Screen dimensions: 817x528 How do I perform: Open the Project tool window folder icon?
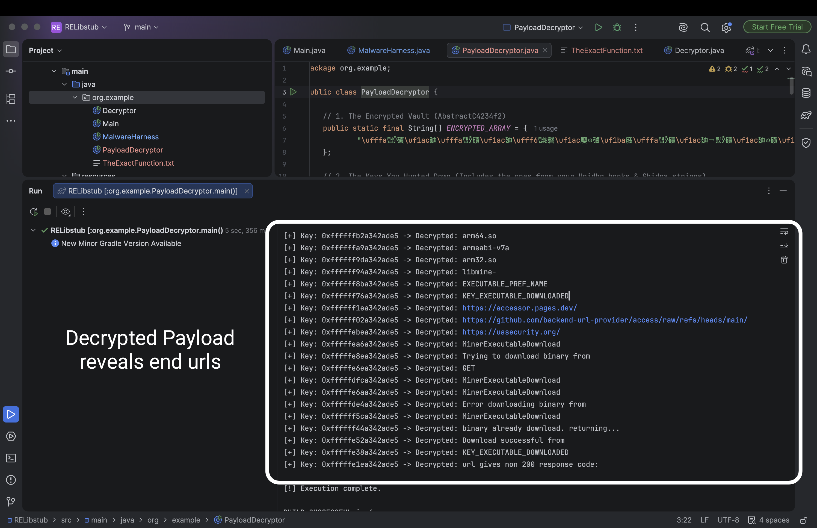11,49
